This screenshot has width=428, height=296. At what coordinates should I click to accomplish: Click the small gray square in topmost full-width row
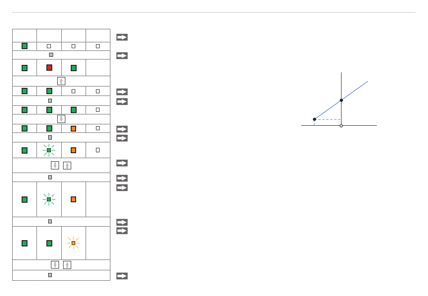[x=51, y=55]
